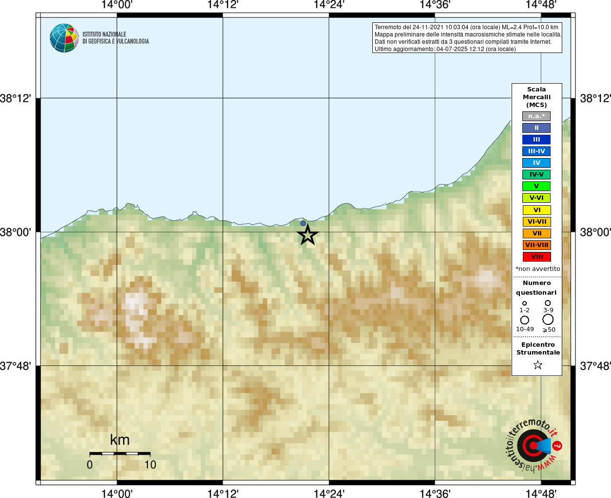Click the V-VI legend swatch

point(536,198)
